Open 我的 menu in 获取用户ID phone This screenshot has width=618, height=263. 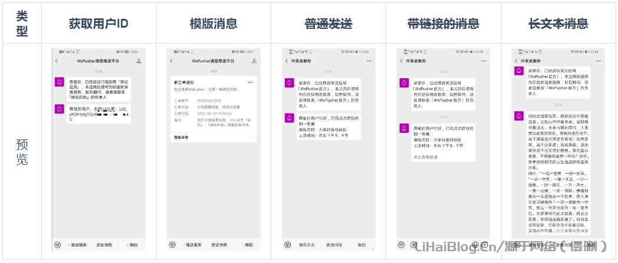(132, 245)
